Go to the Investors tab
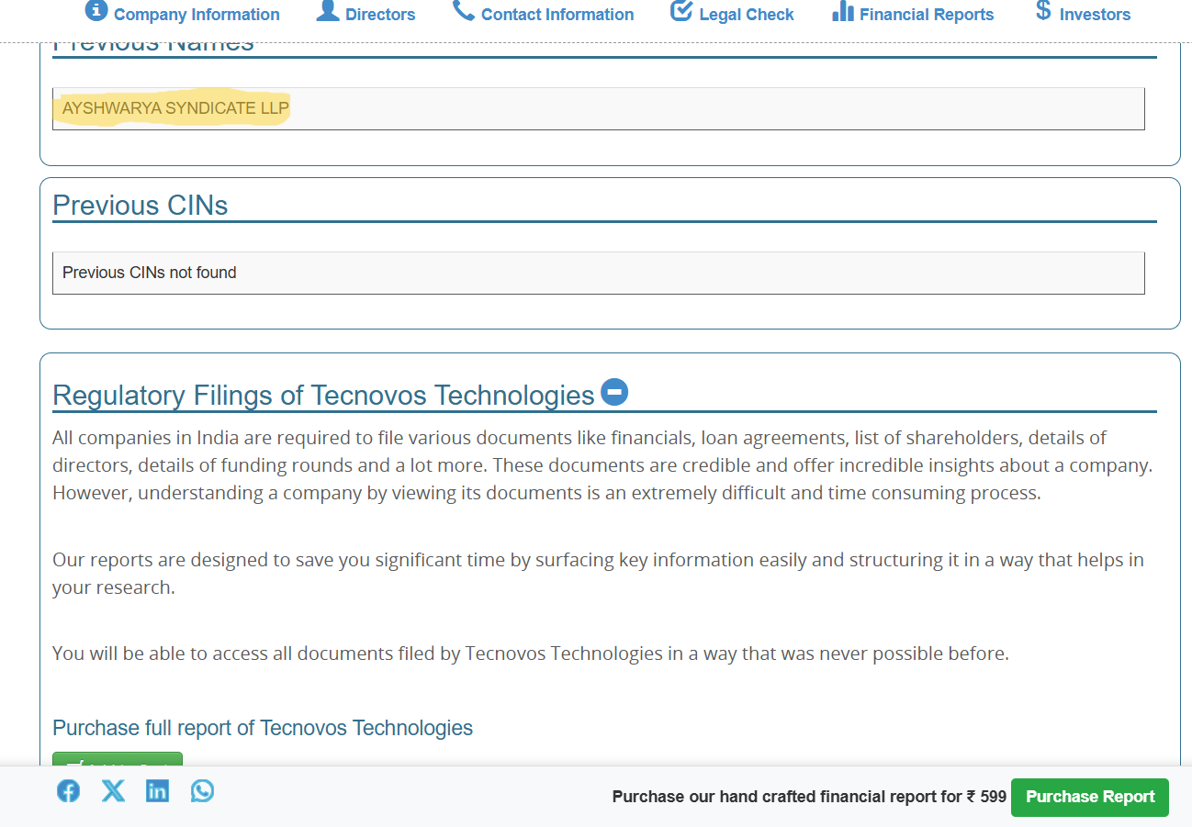The width and height of the screenshot is (1192, 827). point(1083,14)
